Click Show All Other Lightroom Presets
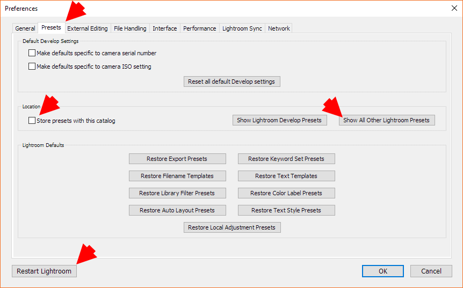This screenshot has width=463, height=288. coord(387,120)
